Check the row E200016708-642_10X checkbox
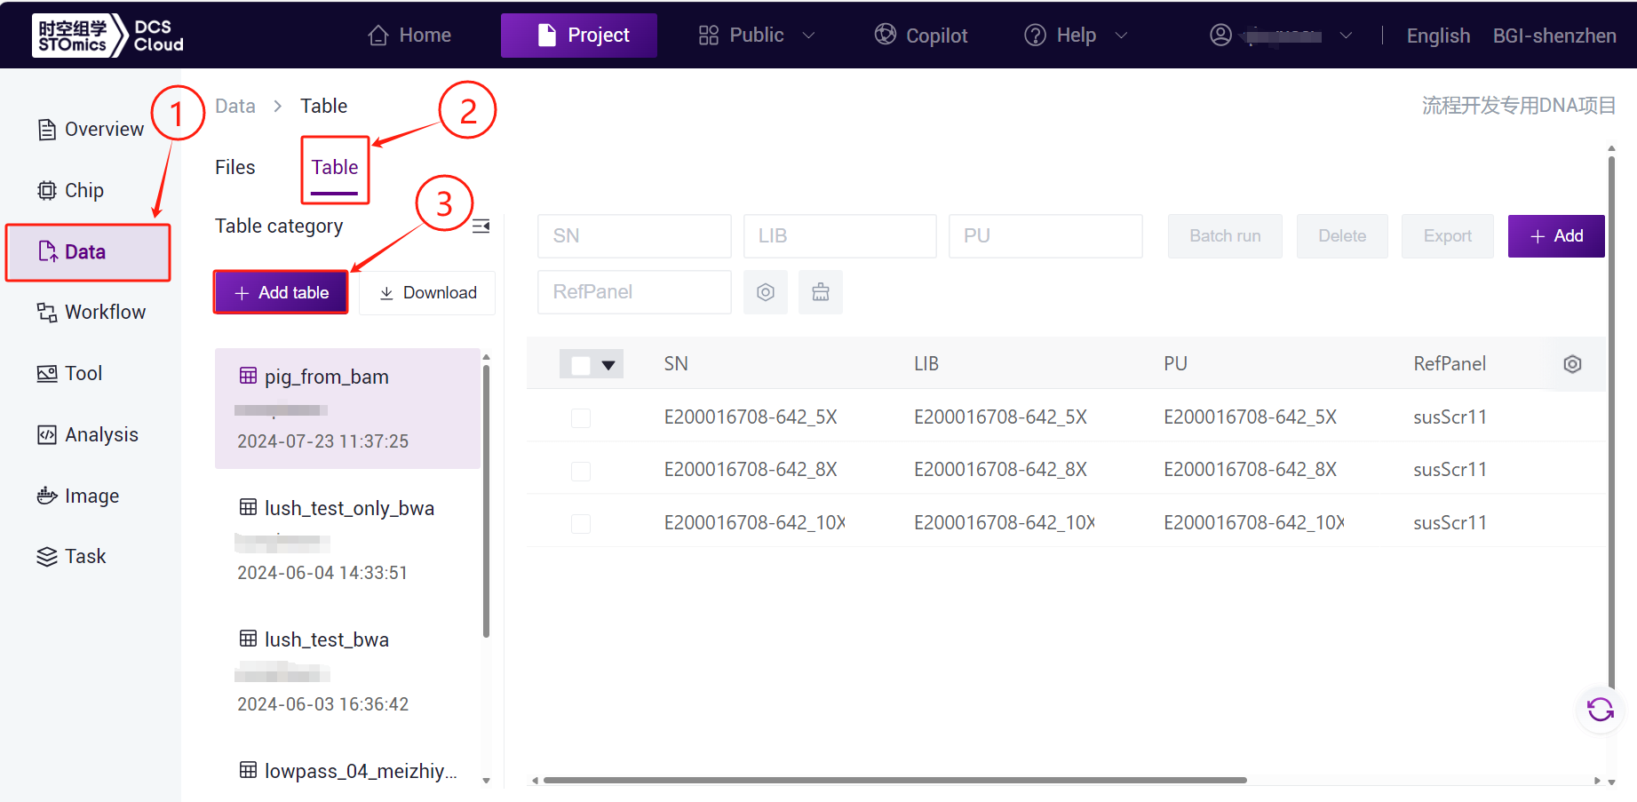 pyautogui.click(x=581, y=524)
